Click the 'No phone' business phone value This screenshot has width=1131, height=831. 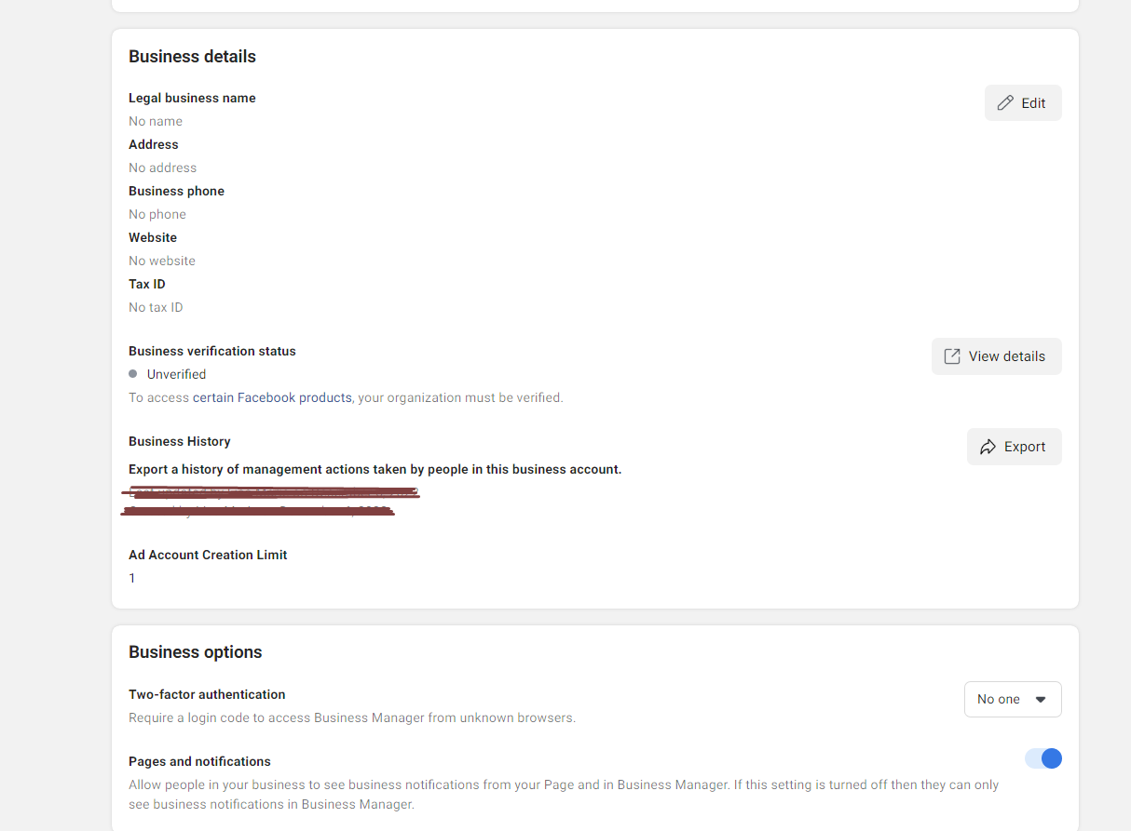[157, 214]
